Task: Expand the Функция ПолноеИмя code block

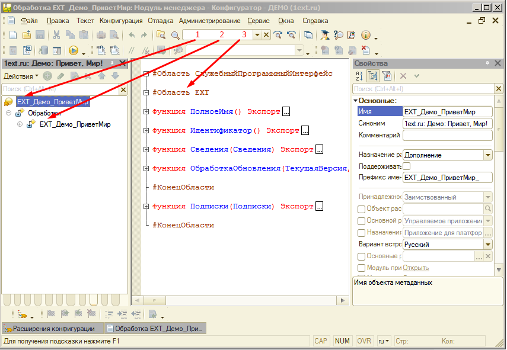Action: (x=145, y=111)
